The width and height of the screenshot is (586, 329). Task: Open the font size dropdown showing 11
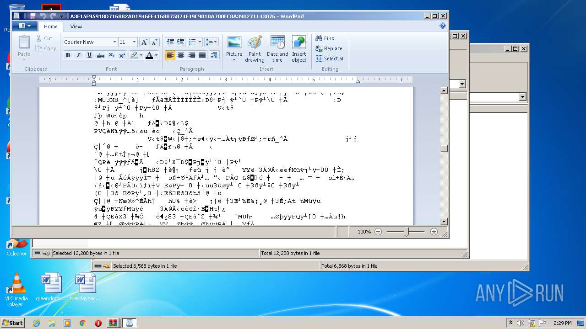click(134, 42)
